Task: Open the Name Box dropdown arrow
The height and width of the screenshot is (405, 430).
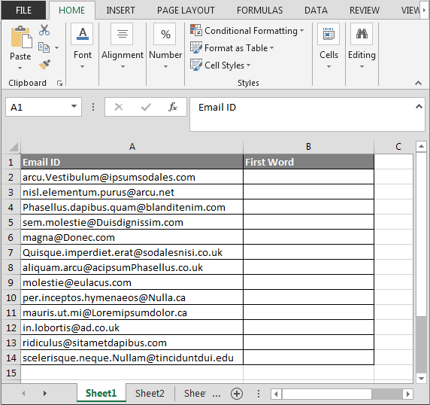Action: [74, 107]
